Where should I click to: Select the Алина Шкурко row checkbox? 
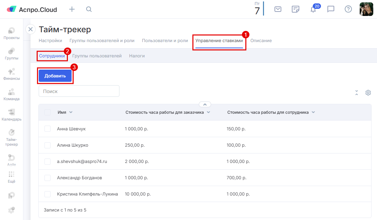point(48,145)
